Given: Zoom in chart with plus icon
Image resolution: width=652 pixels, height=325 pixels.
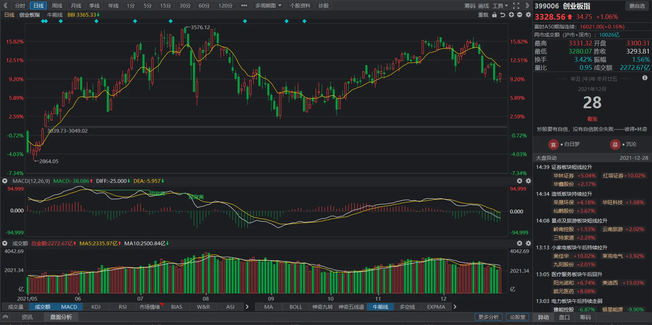Looking at the screenshot, I should point(511,15).
